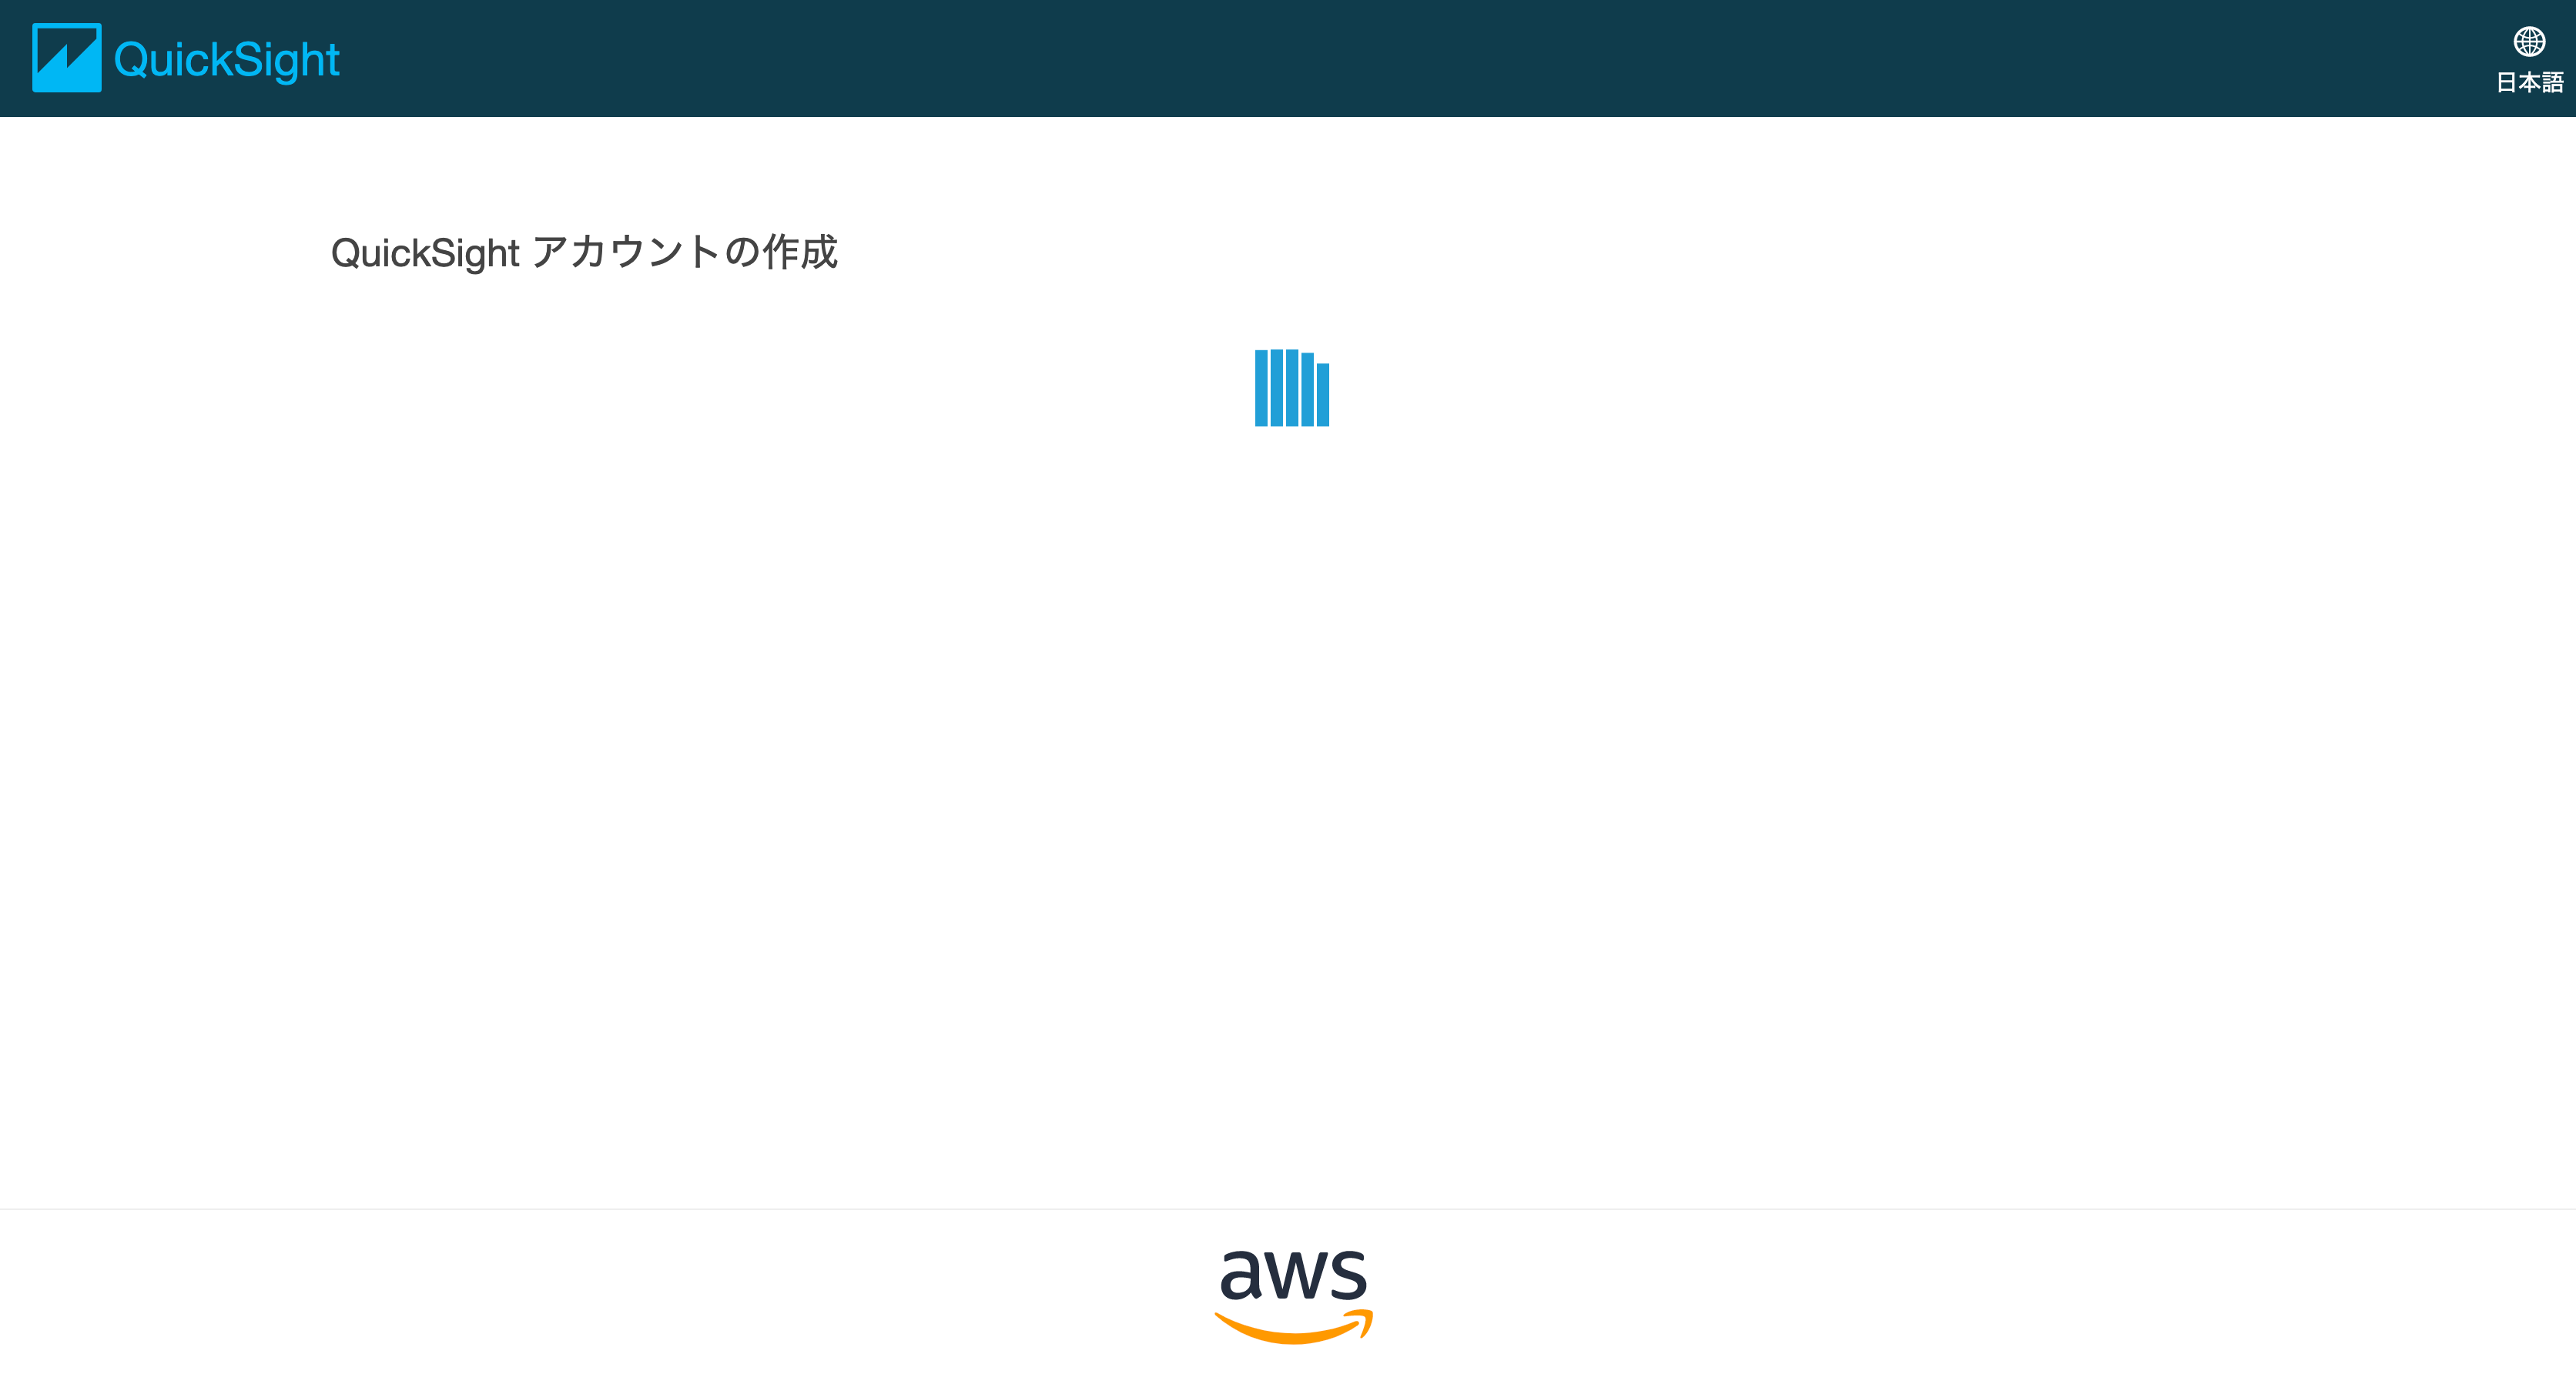Viewport: 2576px width, 1384px height.
Task: Click the word QuickSight in page heading
Action: [x=425, y=252]
